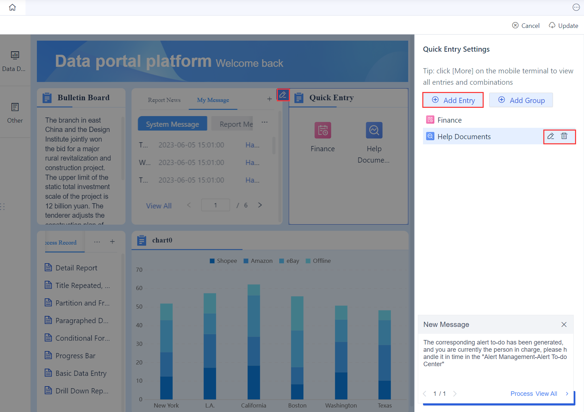Select the Report Me tab
The width and height of the screenshot is (584, 412).
point(232,124)
